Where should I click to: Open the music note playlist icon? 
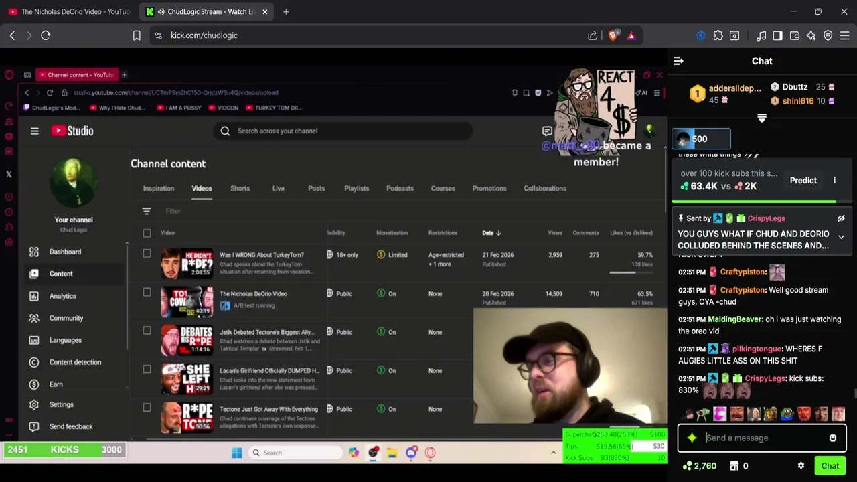point(761,35)
